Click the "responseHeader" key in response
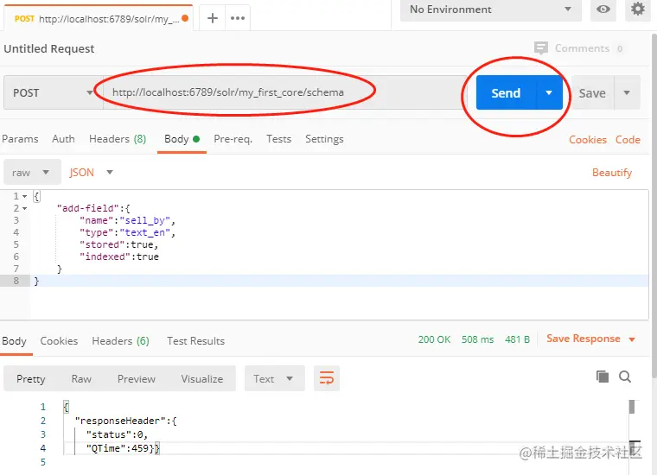This screenshot has width=657, height=475. [x=121, y=421]
